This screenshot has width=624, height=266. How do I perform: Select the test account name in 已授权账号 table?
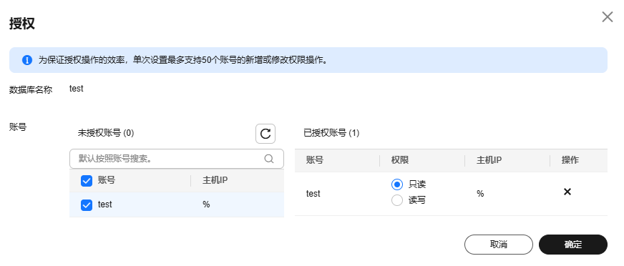313,194
